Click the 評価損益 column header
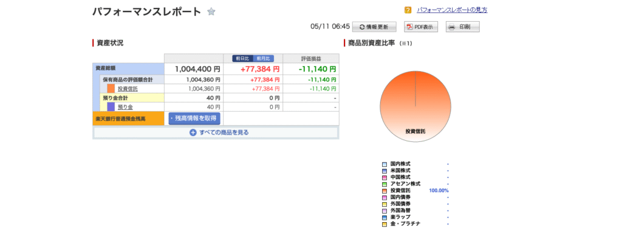 (311, 58)
